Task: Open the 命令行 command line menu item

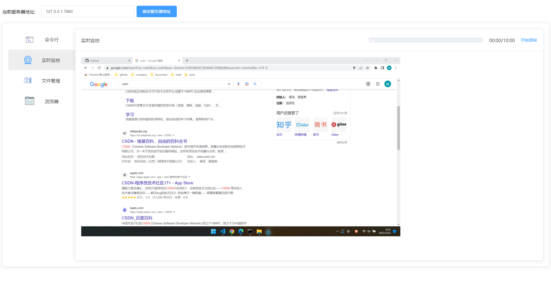Action: 42,40
